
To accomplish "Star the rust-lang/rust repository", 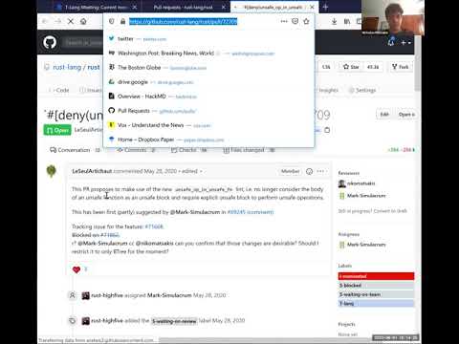I will click(351, 67).
